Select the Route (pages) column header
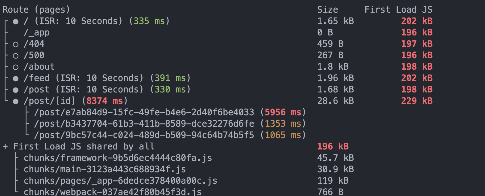 [x=36, y=10]
